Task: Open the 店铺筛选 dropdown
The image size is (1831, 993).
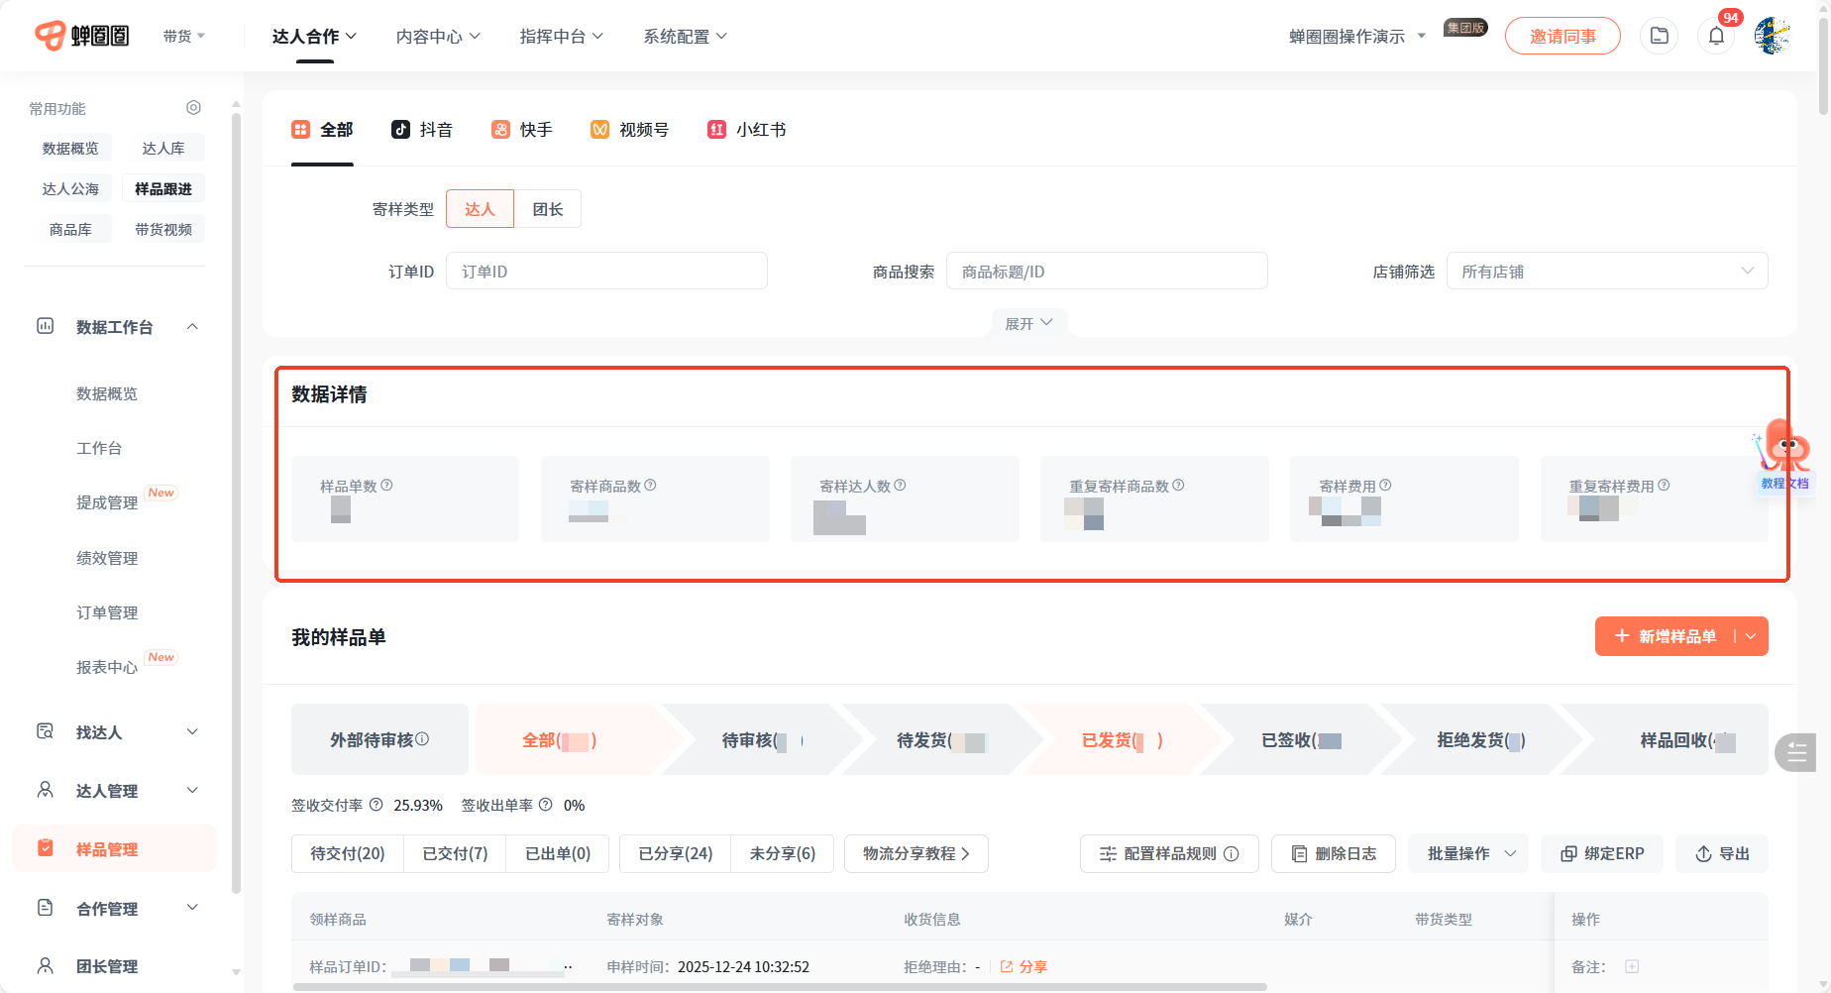Action: 1606,272
